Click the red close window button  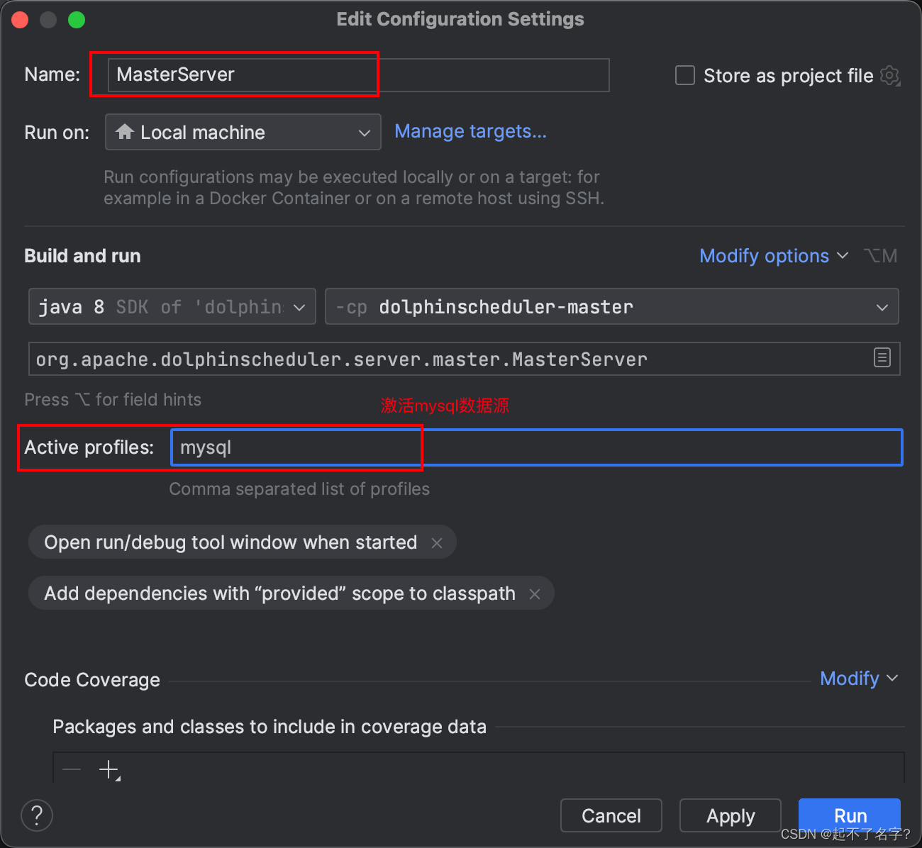click(x=20, y=20)
